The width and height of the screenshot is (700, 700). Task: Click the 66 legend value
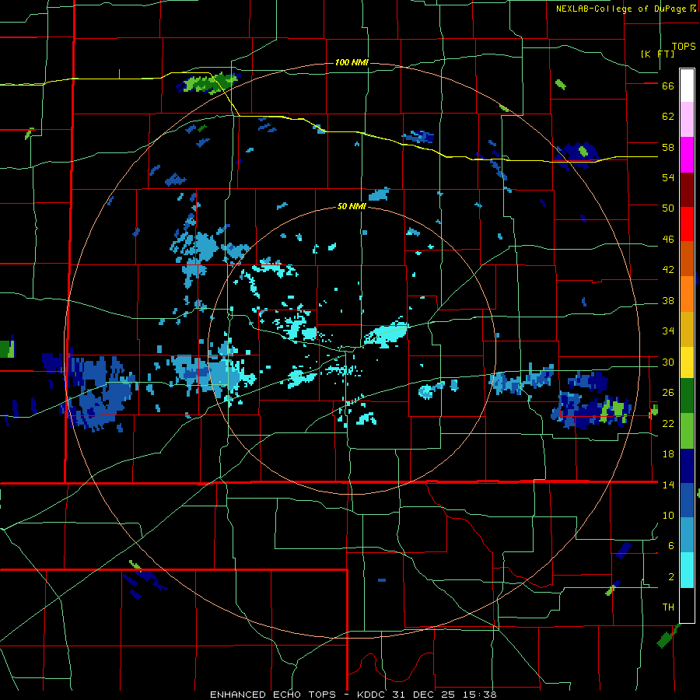point(668,86)
